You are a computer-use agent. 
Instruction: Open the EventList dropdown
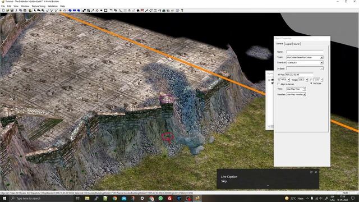pos(321,62)
